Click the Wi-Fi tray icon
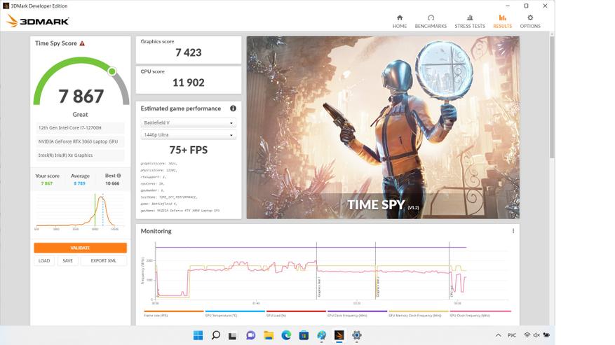 coord(527,335)
